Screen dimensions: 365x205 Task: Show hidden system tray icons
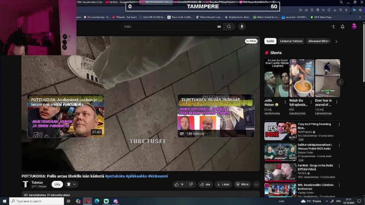click(x=327, y=201)
